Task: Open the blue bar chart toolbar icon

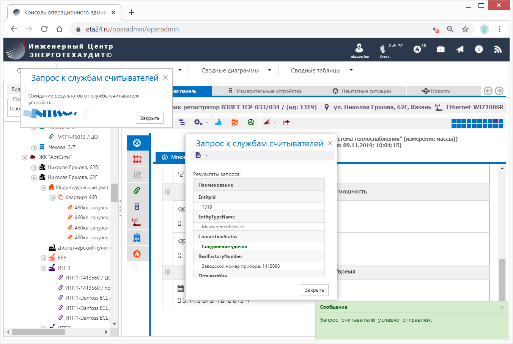Action: (218, 122)
